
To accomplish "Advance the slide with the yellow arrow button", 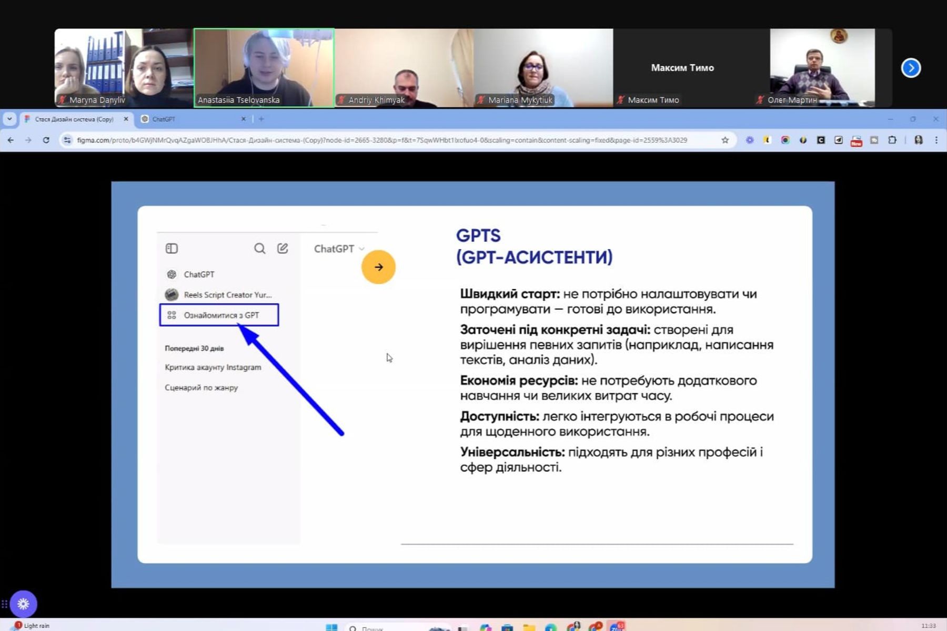I will coord(378,267).
